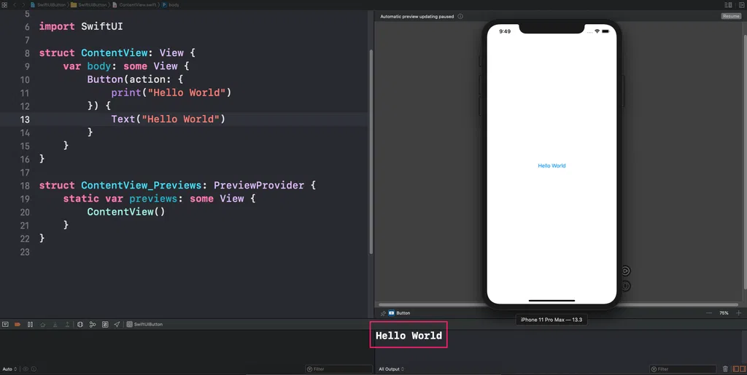Print description info icon in variables view

pyautogui.click(x=34, y=369)
